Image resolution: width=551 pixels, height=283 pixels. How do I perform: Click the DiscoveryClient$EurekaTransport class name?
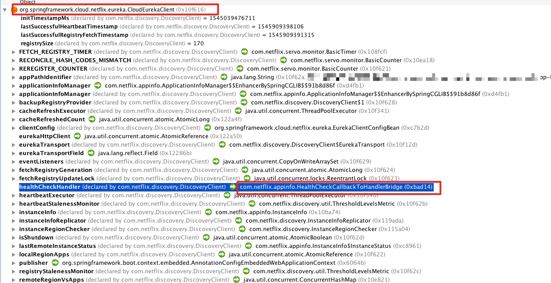(307, 144)
